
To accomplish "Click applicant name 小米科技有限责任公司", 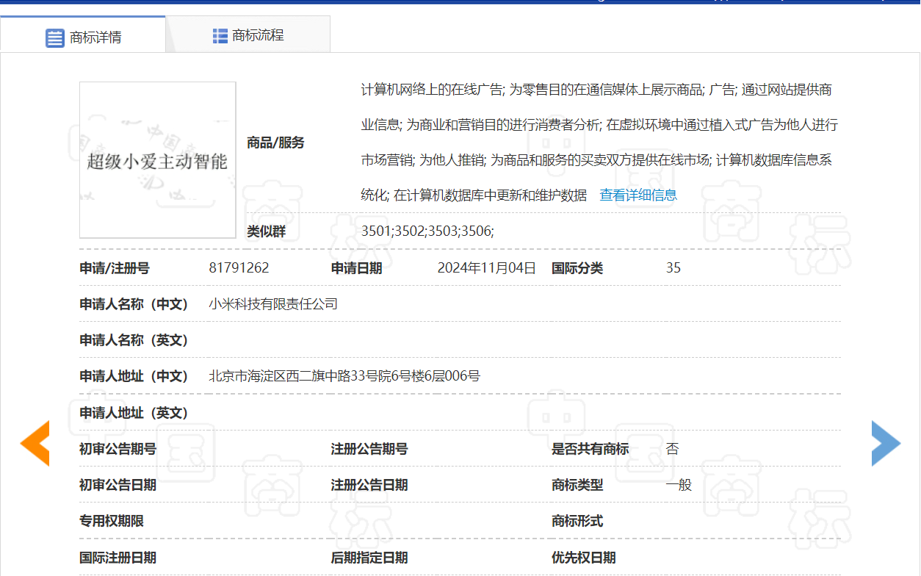I will click(273, 304).
